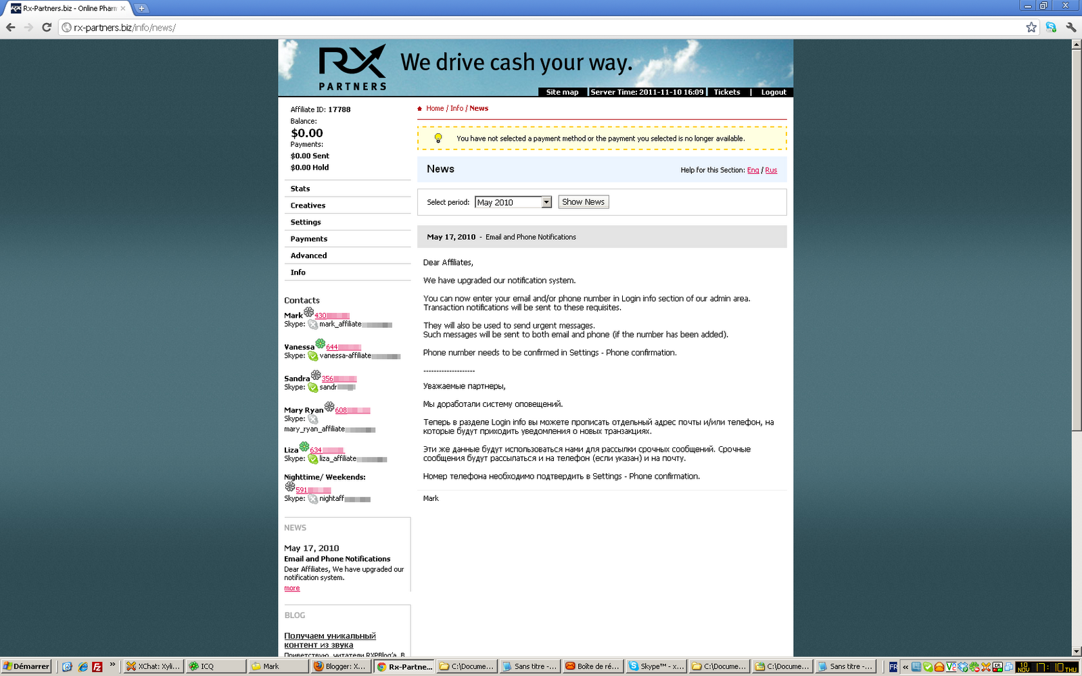Viewport: 1082px width, 676px height.
Task: Click Sandra's ICQ number link
Action: 339,379
